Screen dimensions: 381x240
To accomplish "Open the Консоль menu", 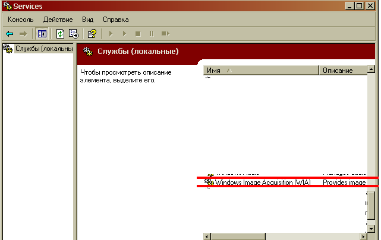I will pos(21,20).
